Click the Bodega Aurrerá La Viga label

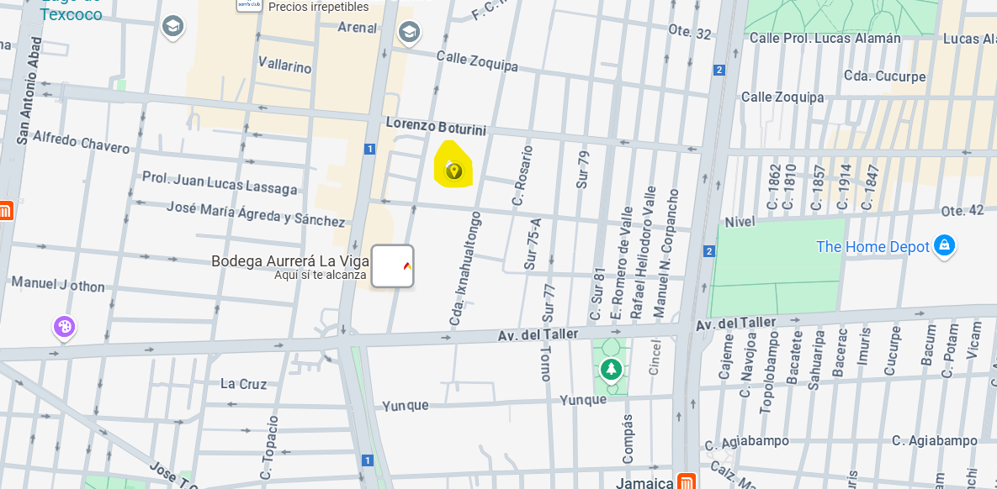tap(290, 260)
